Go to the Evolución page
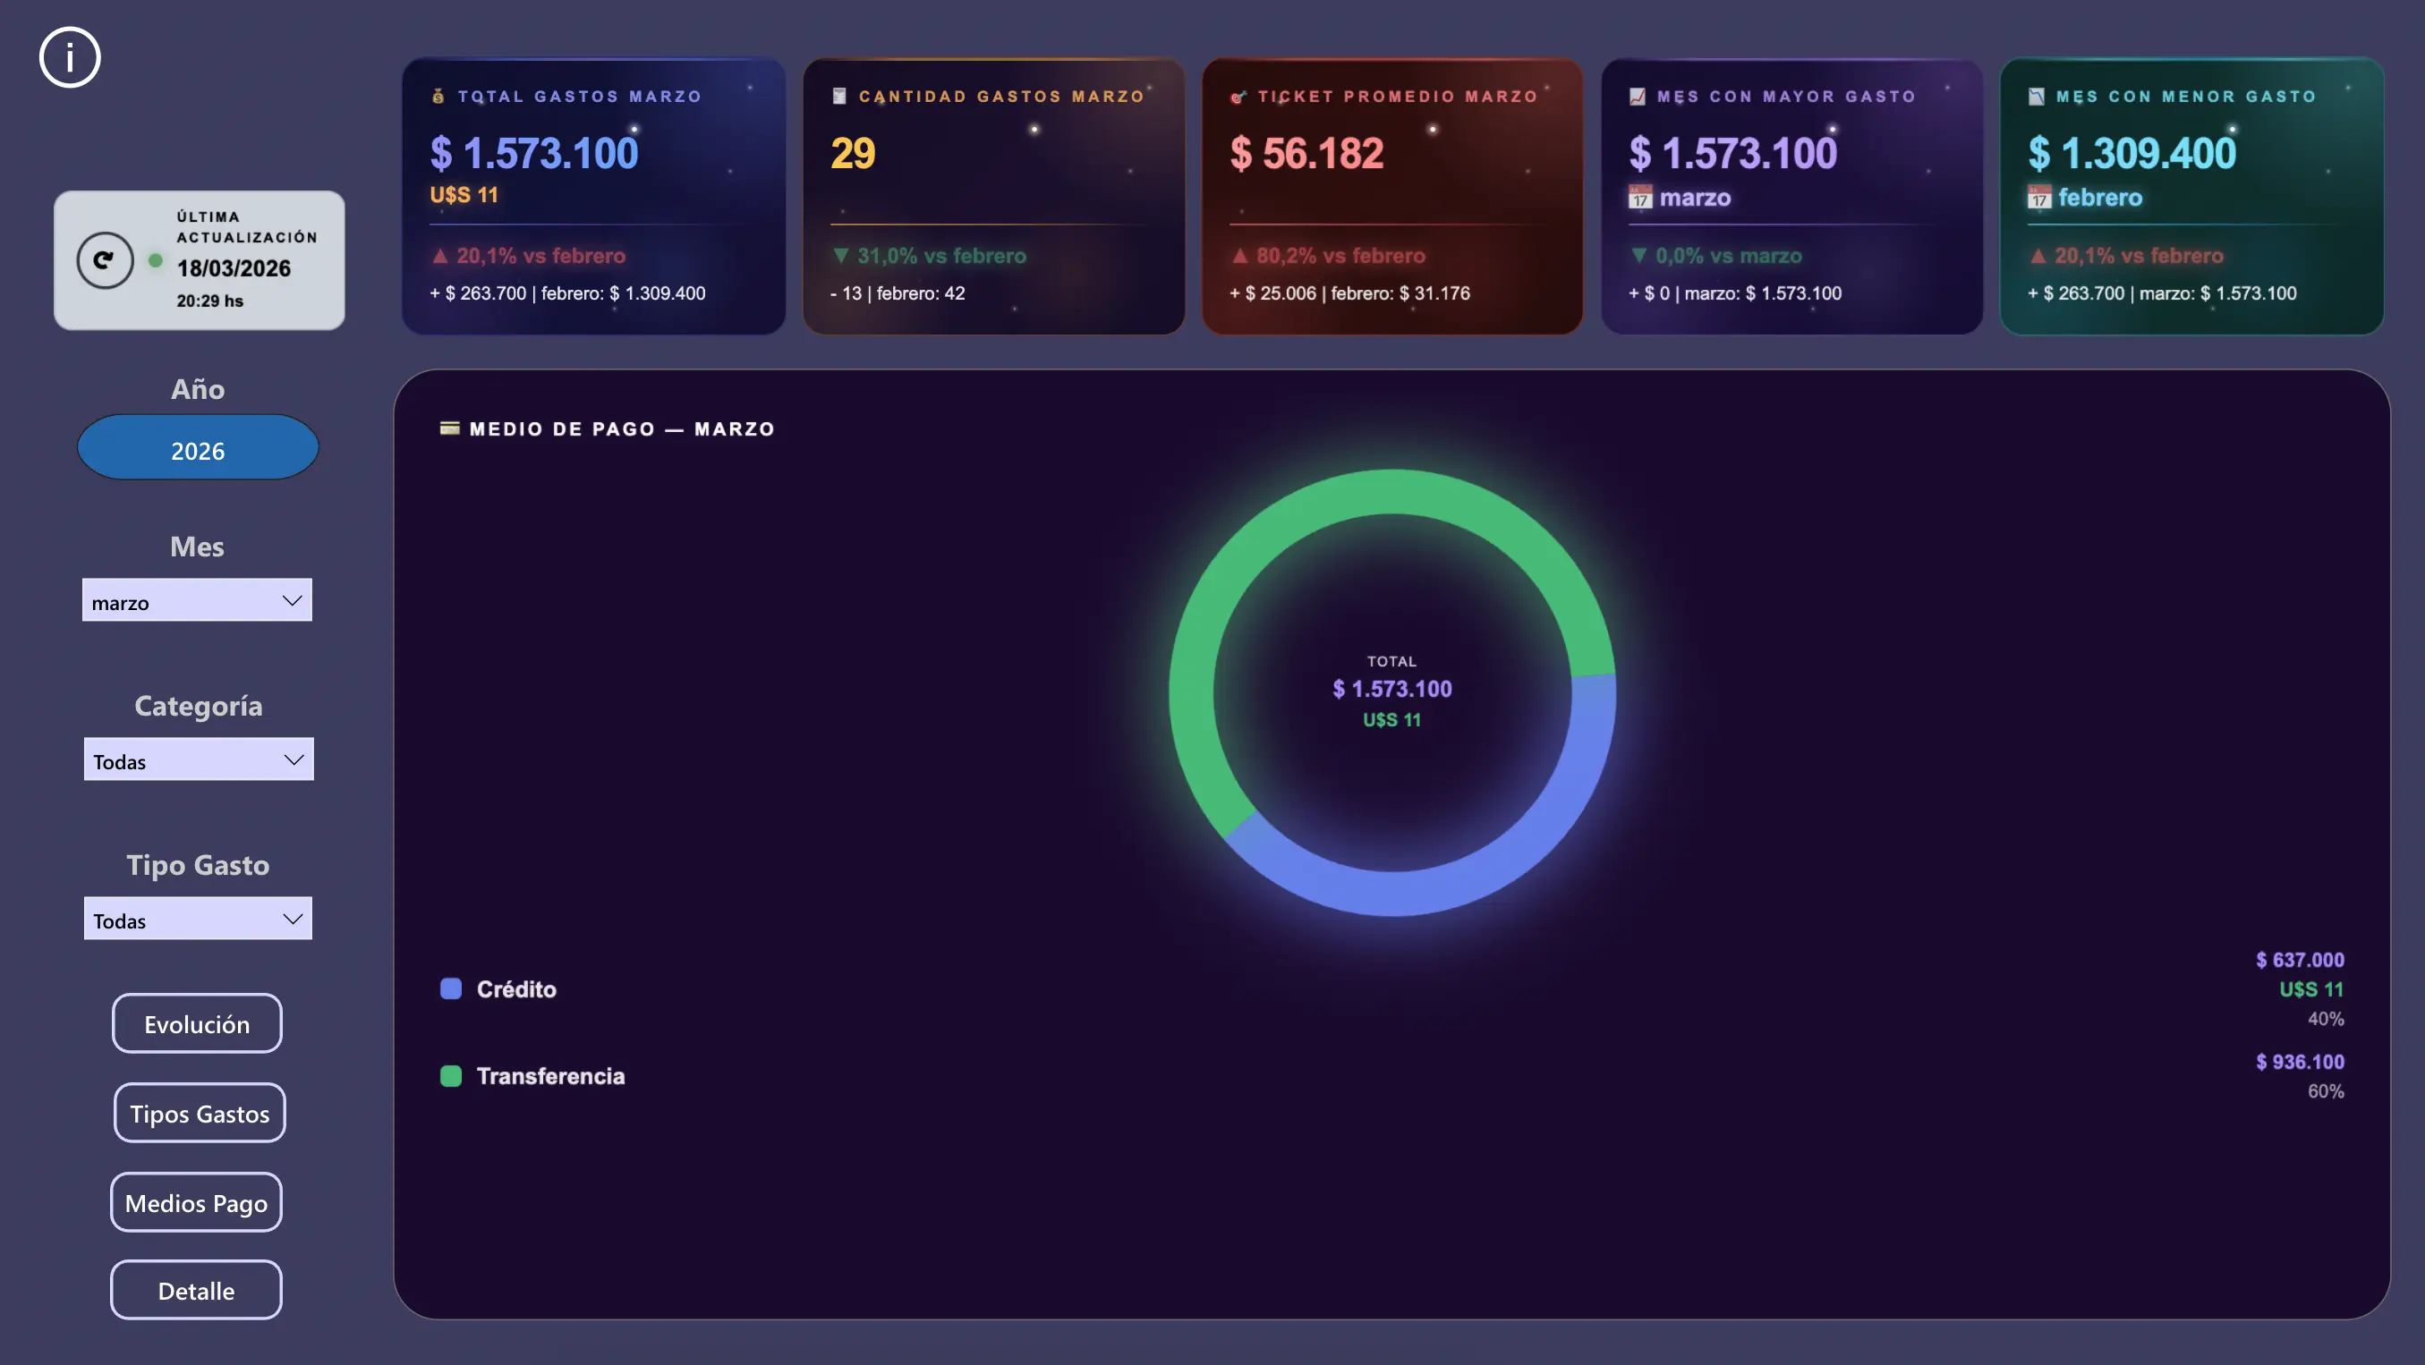This screenshot has height=1365, width=2425. (197, 1023)
